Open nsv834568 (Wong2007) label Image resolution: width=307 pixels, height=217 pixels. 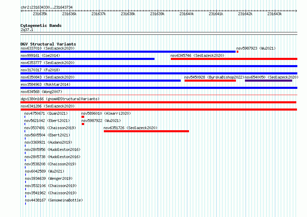41,92
